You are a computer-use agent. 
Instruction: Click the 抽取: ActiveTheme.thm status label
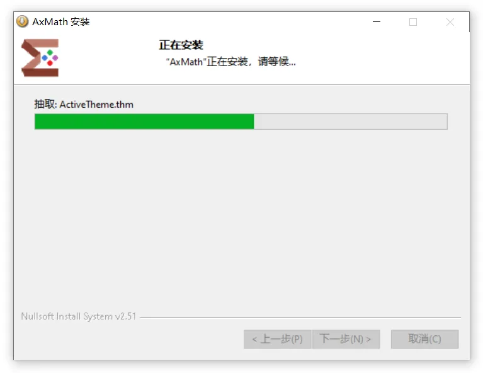(84, 104)
